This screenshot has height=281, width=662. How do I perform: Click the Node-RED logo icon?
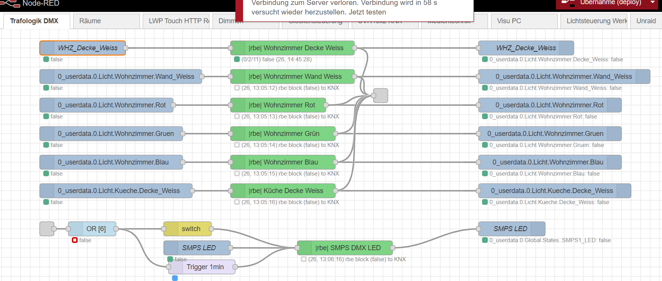(10, 4)
